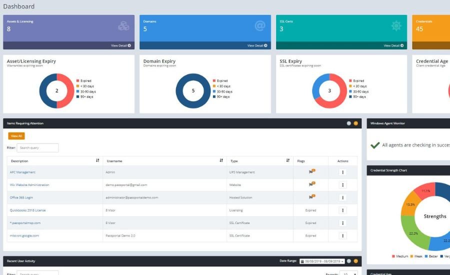The width and height of the screenshot is (450, 275).
Task: Click the SSL Expiry donut chart
Action: [x=329, y=90]
